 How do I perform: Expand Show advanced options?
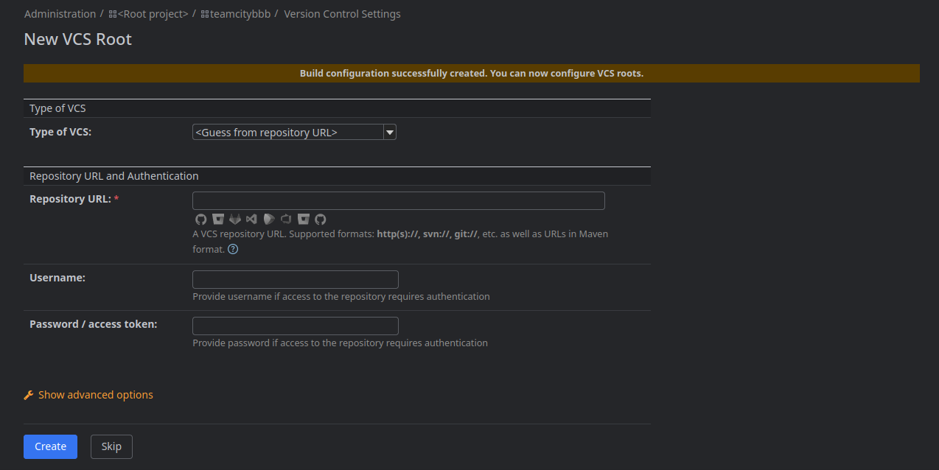click(x=95, y=395)
